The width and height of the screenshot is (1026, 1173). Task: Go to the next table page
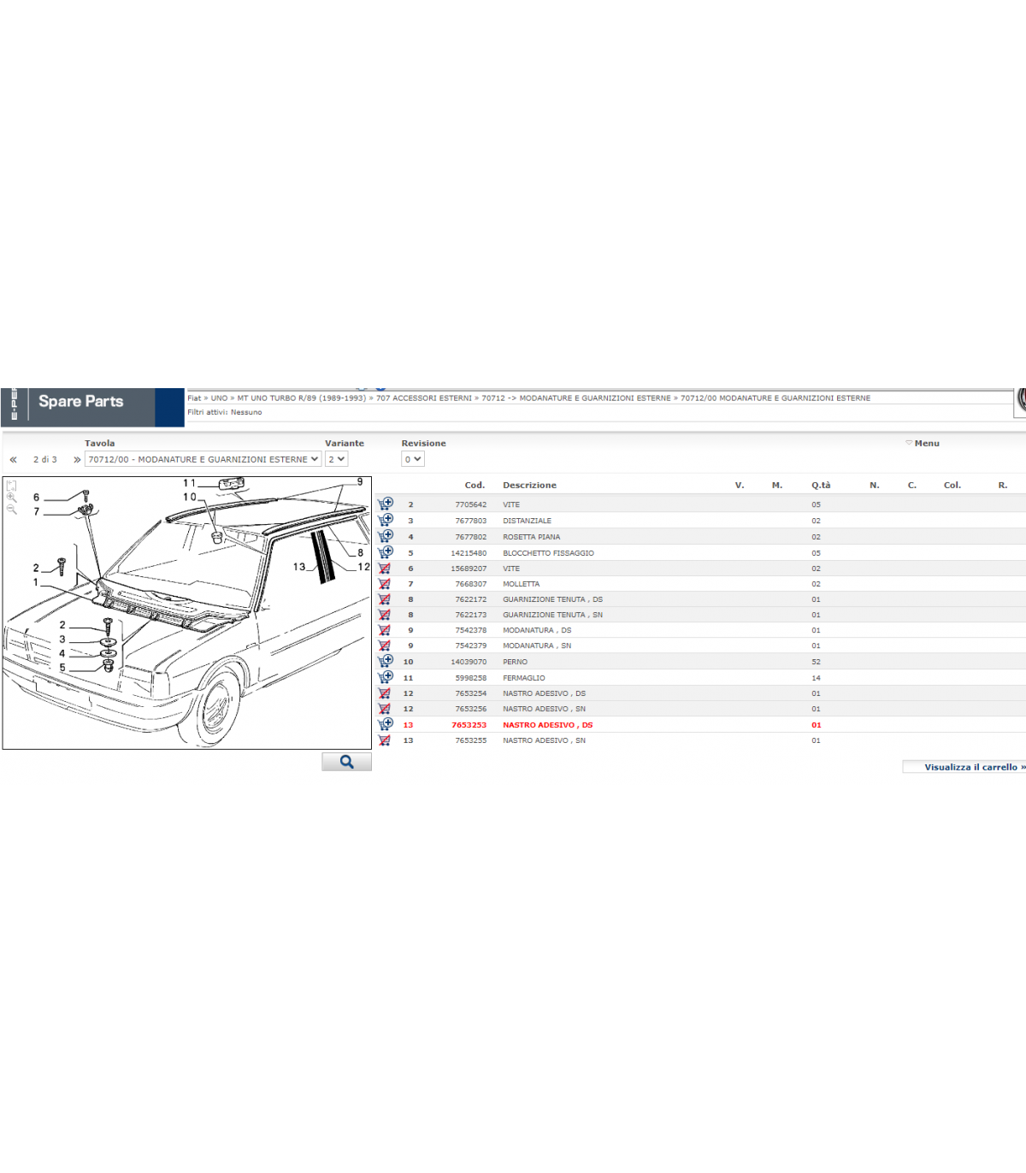77,460
